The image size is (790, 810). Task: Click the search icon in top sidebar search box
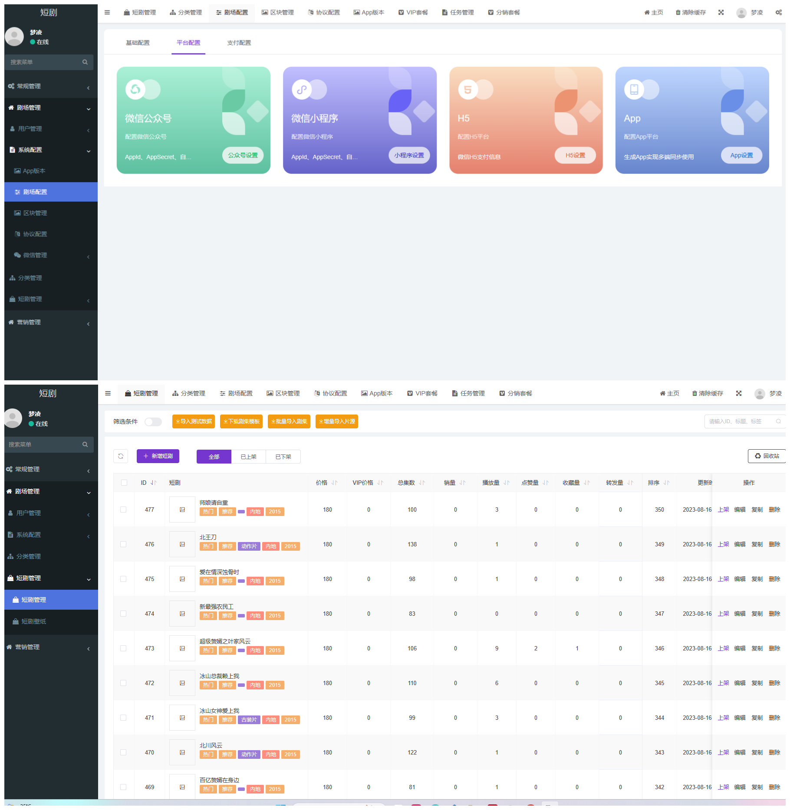[x=85, y=62]
